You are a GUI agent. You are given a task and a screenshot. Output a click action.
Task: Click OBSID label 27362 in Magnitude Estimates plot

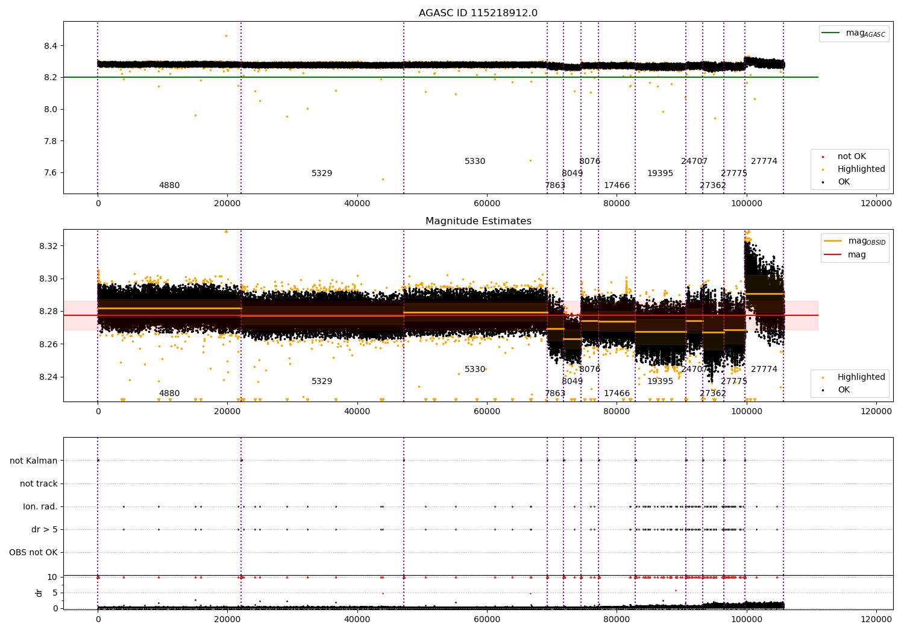pyautogui.click(x=713, y=394)
